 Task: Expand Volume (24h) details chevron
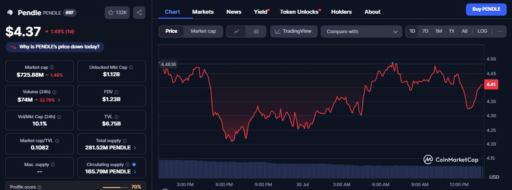click(x=59, y=100)
